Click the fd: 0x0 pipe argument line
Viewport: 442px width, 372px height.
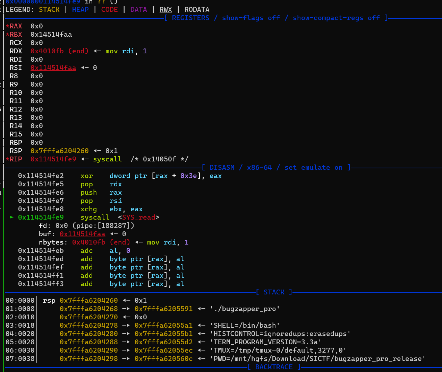(87, 225)
